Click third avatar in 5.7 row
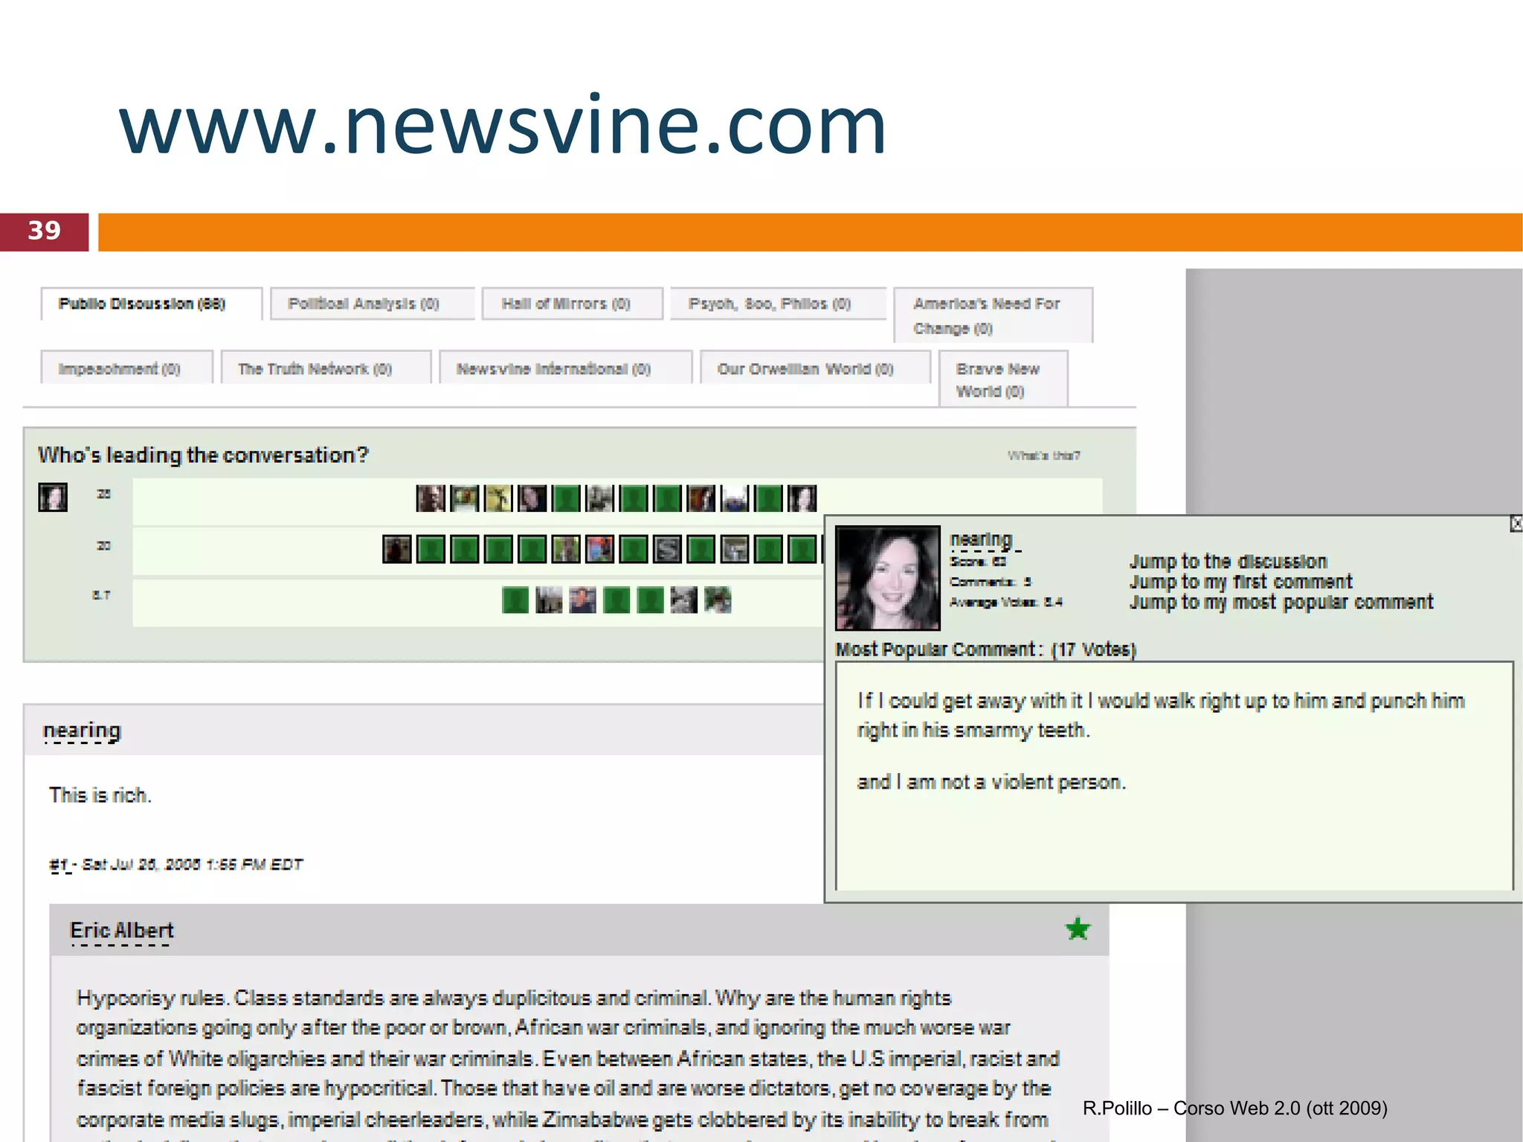Screen dimensions: 1523x1142 (582, 600)
